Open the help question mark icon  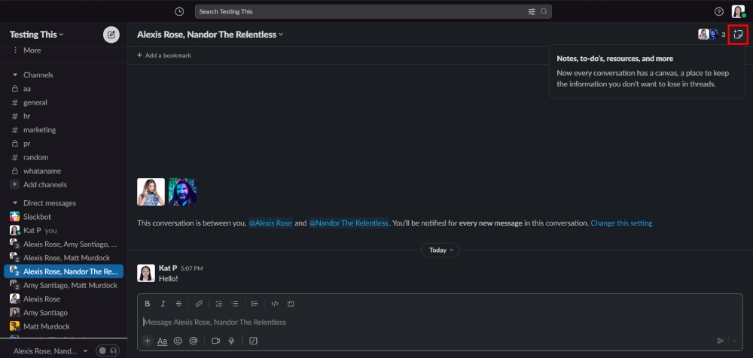tap(719, 11)
